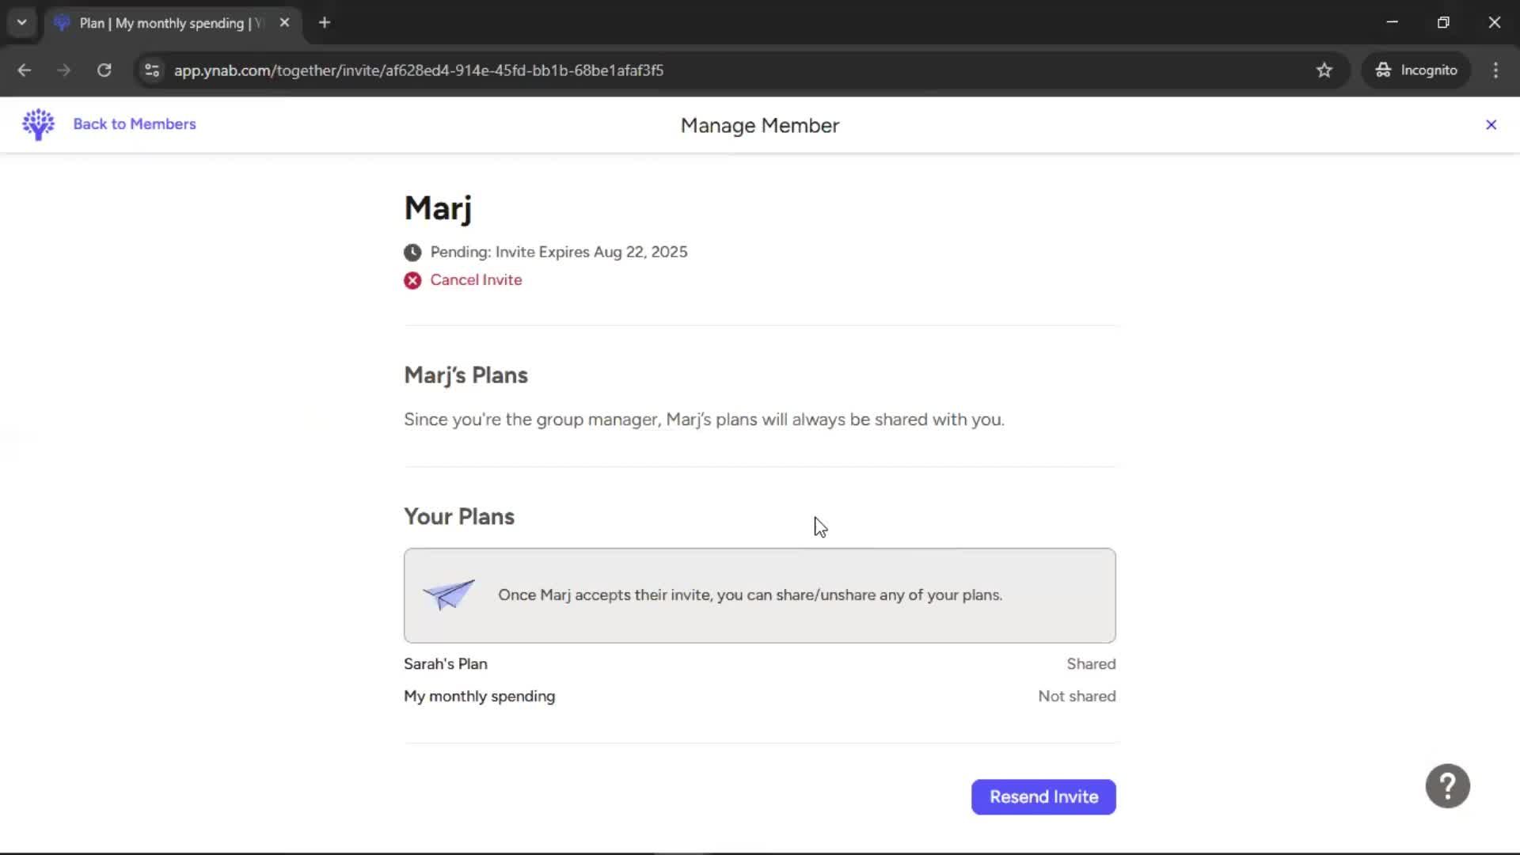Click the paper airplane icon
The image size is (1520, 855).
[x=449, y=595]
